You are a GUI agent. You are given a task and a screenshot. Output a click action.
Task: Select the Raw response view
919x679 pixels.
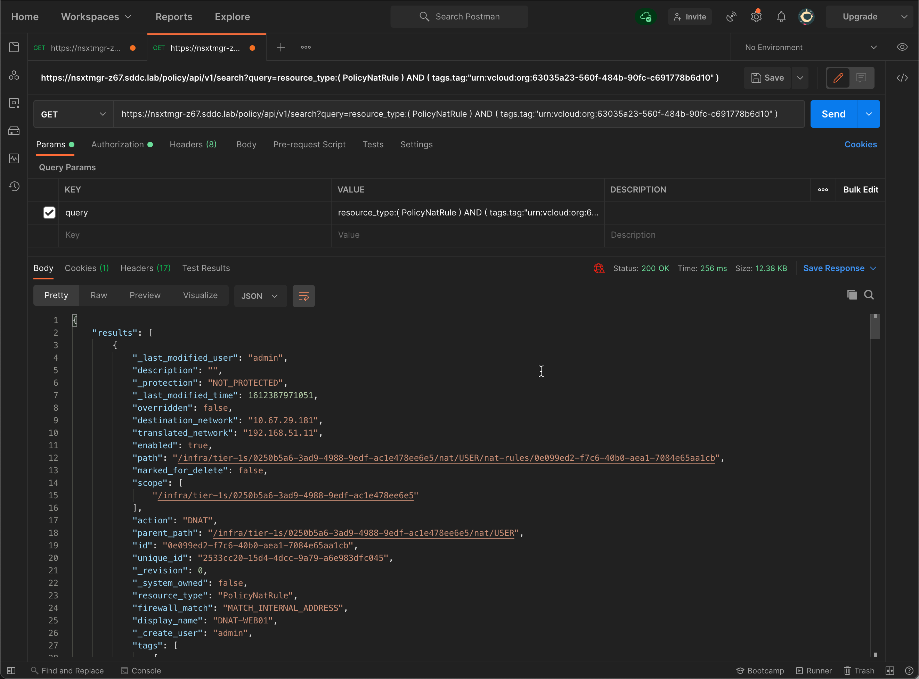pos(99,295)
